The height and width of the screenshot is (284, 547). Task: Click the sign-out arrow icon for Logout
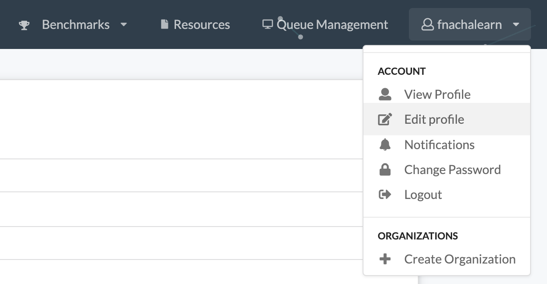pyautogui.click(x=385, y=195)
